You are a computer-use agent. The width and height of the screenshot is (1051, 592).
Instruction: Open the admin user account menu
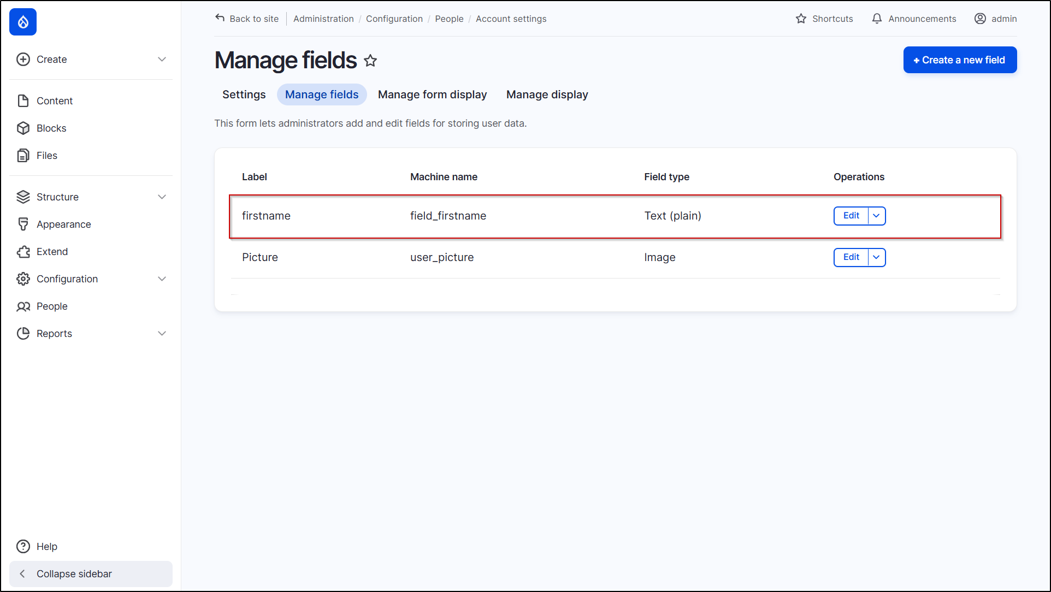tap(995, 19)
